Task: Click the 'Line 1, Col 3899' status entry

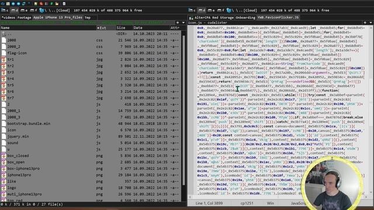Action: coord(209,204)
